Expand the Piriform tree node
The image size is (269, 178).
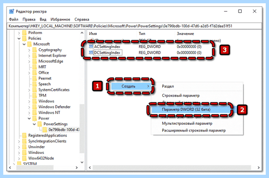[19, 33]
